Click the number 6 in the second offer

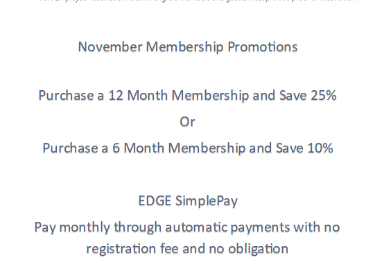tap(116, 148)
